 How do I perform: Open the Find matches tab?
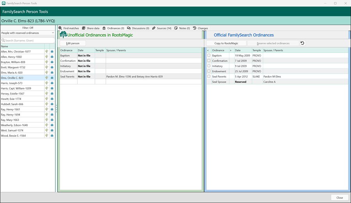[x=69, y=28]
